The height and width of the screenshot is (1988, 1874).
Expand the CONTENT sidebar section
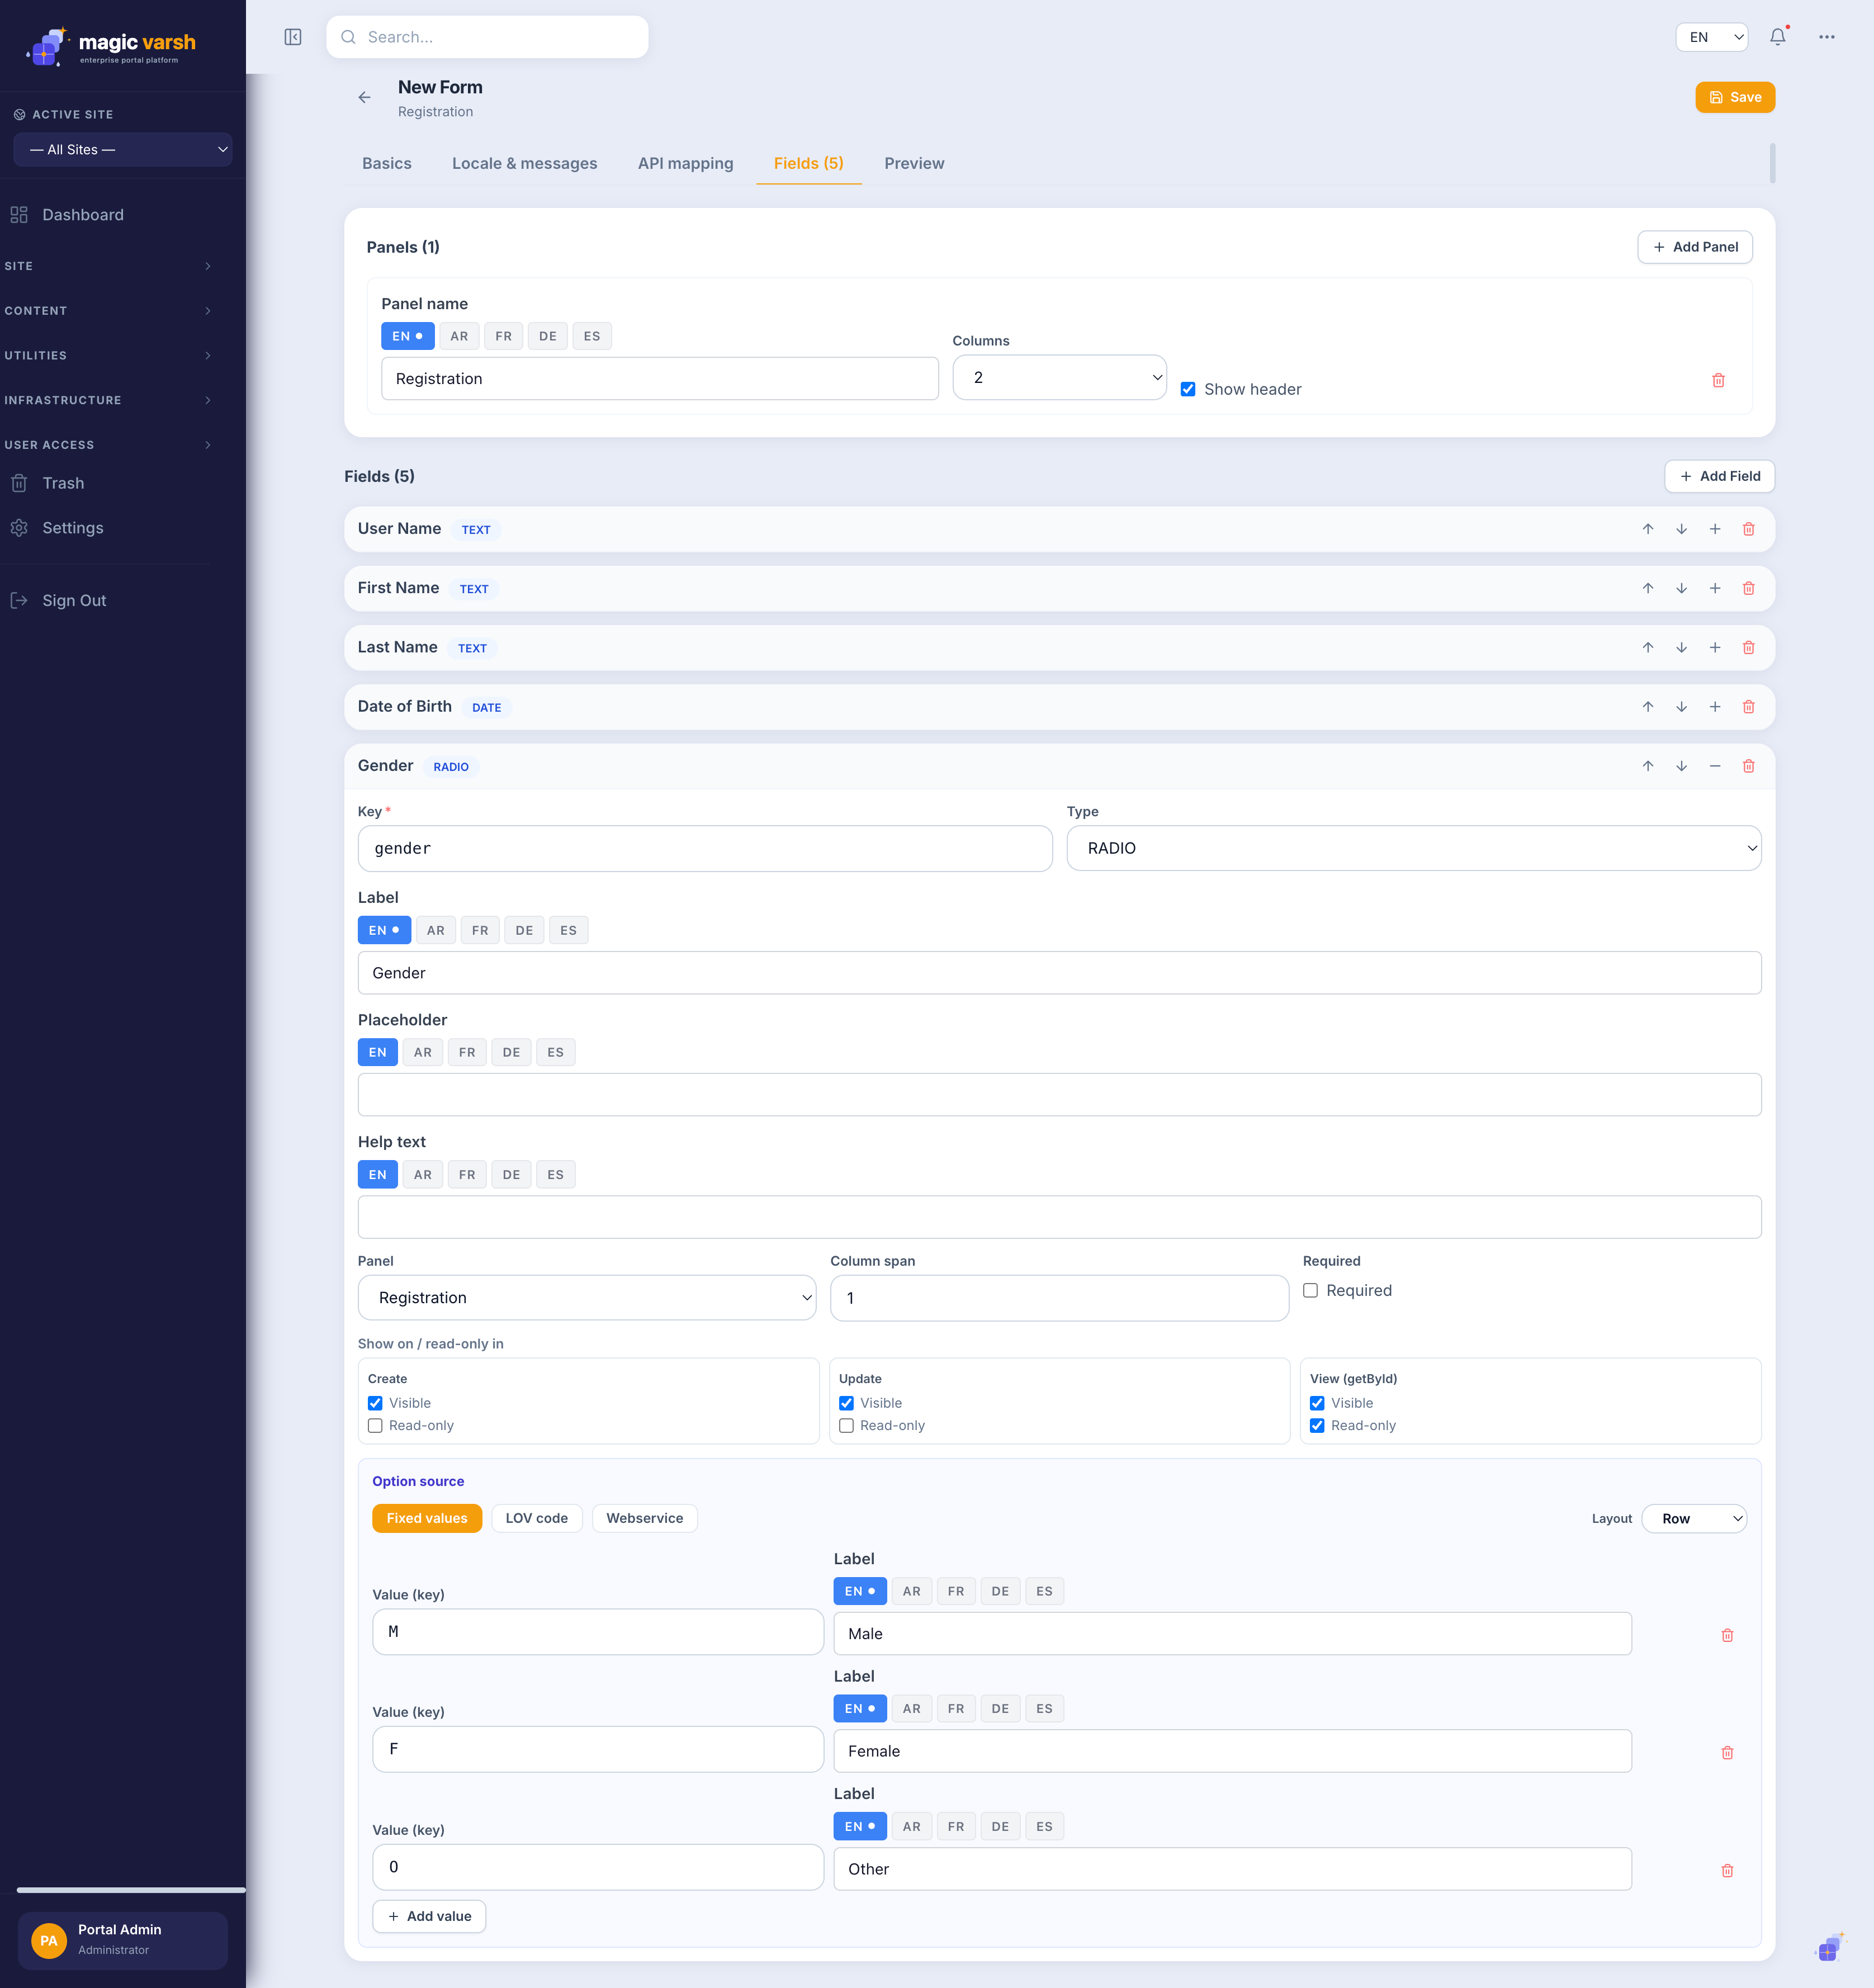(x=108, y=311)
